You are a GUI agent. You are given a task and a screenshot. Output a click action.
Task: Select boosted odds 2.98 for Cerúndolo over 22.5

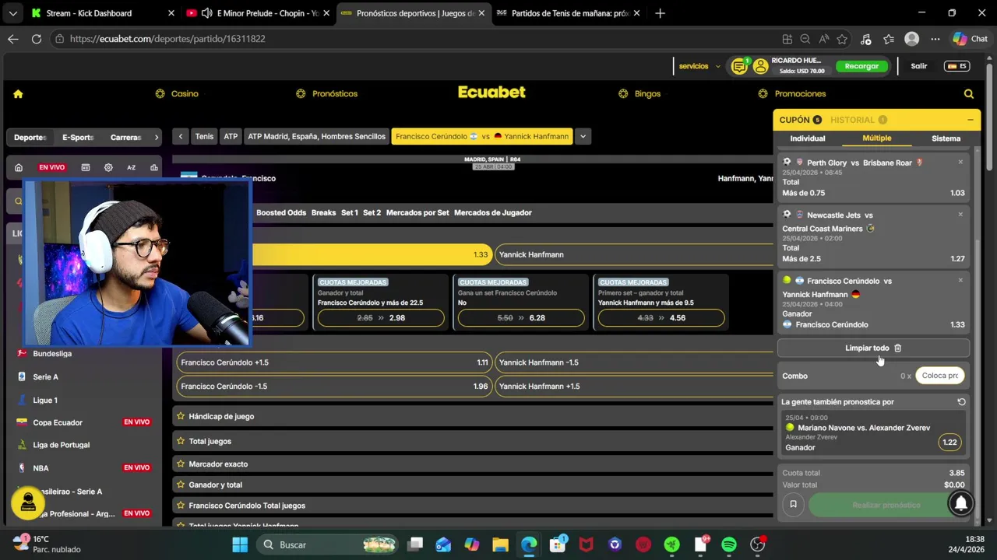point(381,317)
